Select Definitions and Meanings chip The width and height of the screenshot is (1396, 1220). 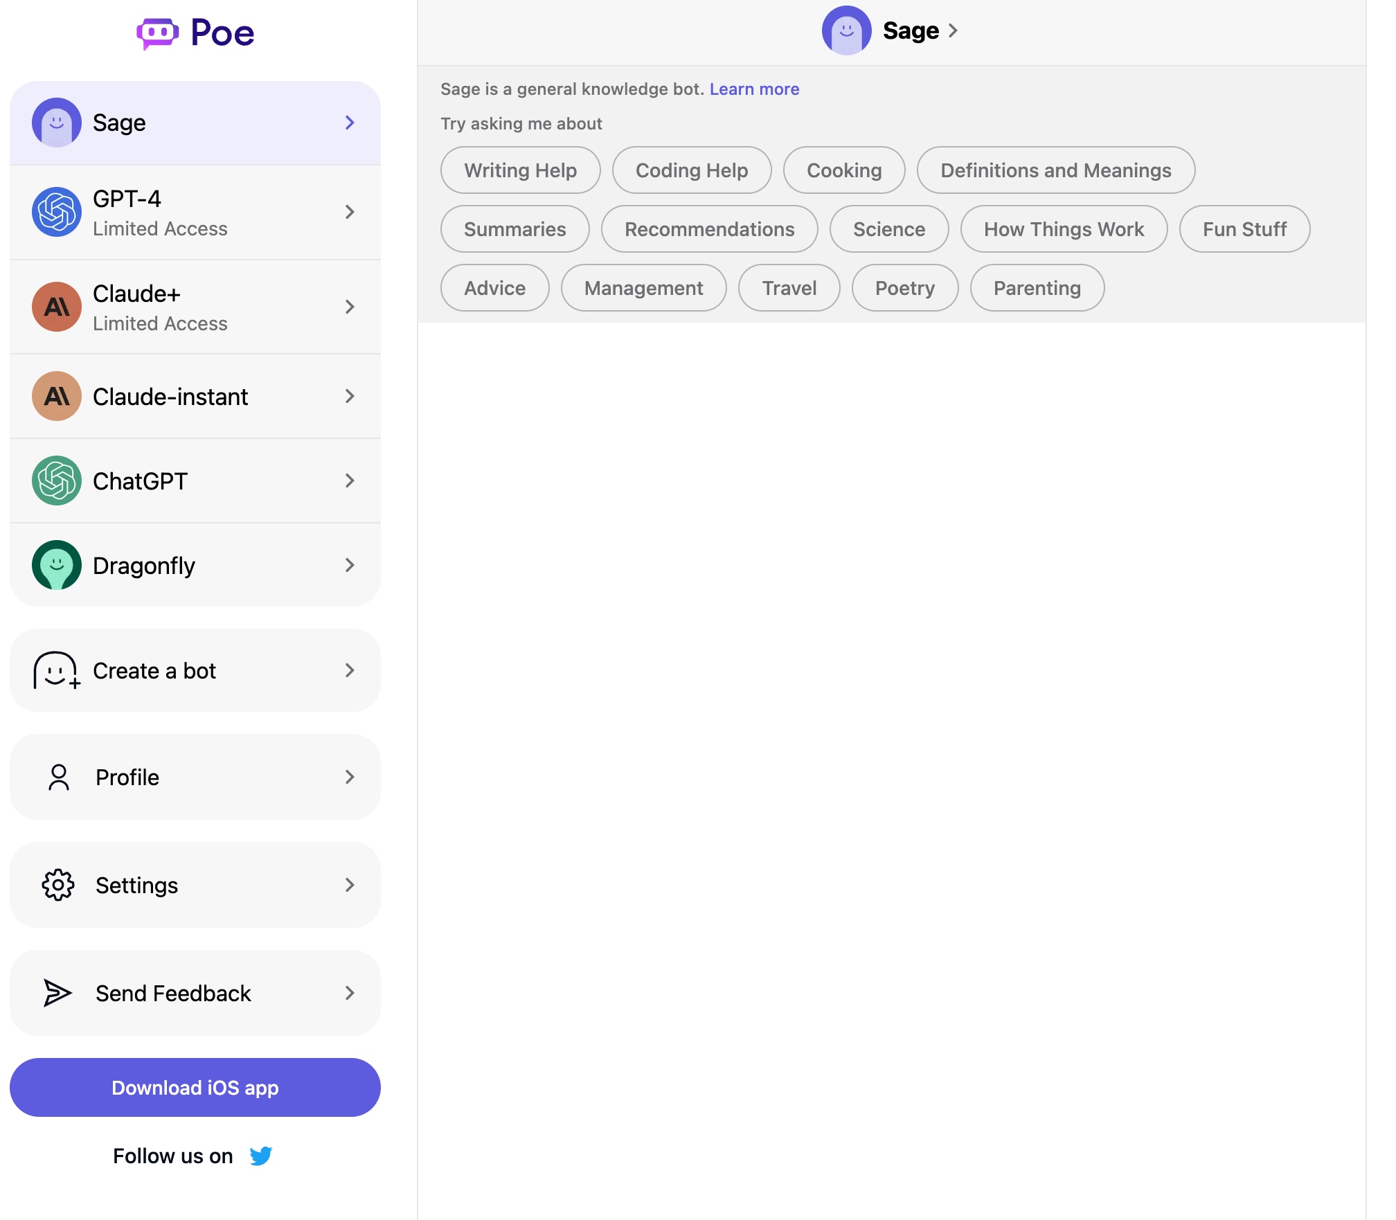pyautogui.click(x=1056, y=170)
